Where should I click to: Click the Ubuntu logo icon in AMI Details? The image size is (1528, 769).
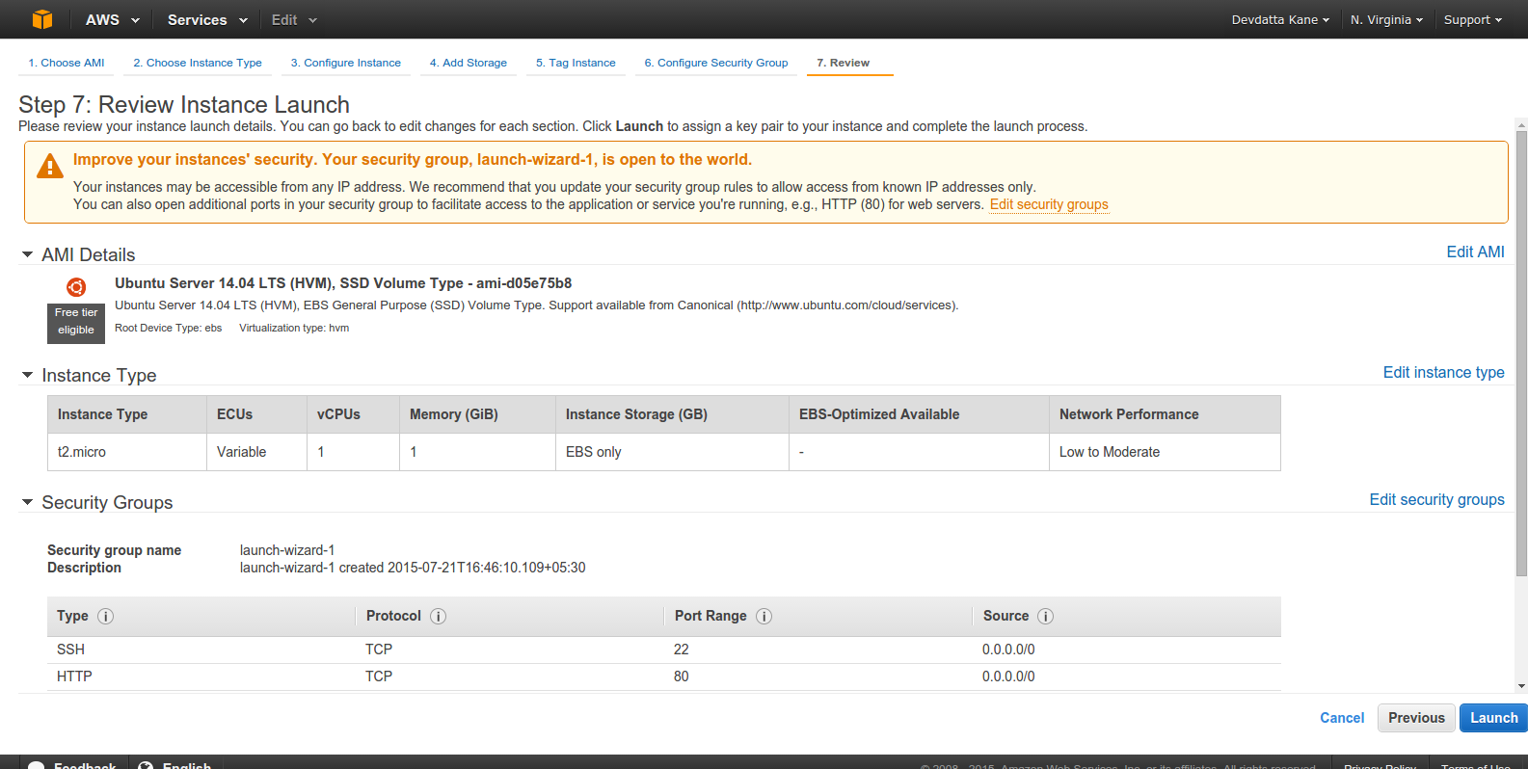click(x=76, y=287)
